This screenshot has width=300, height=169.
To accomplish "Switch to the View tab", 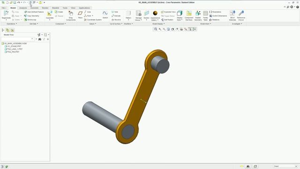I will [73, 8].
